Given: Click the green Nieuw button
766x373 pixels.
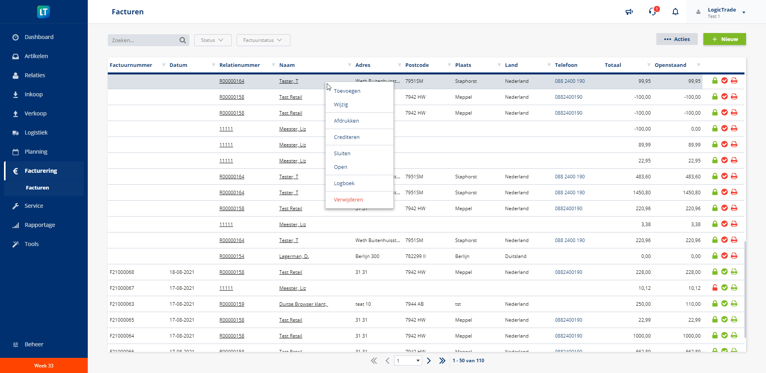Looking at the screenshot, I should point(725,39).
